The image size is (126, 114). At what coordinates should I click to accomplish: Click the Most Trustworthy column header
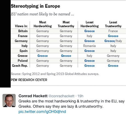pos(66,24)
